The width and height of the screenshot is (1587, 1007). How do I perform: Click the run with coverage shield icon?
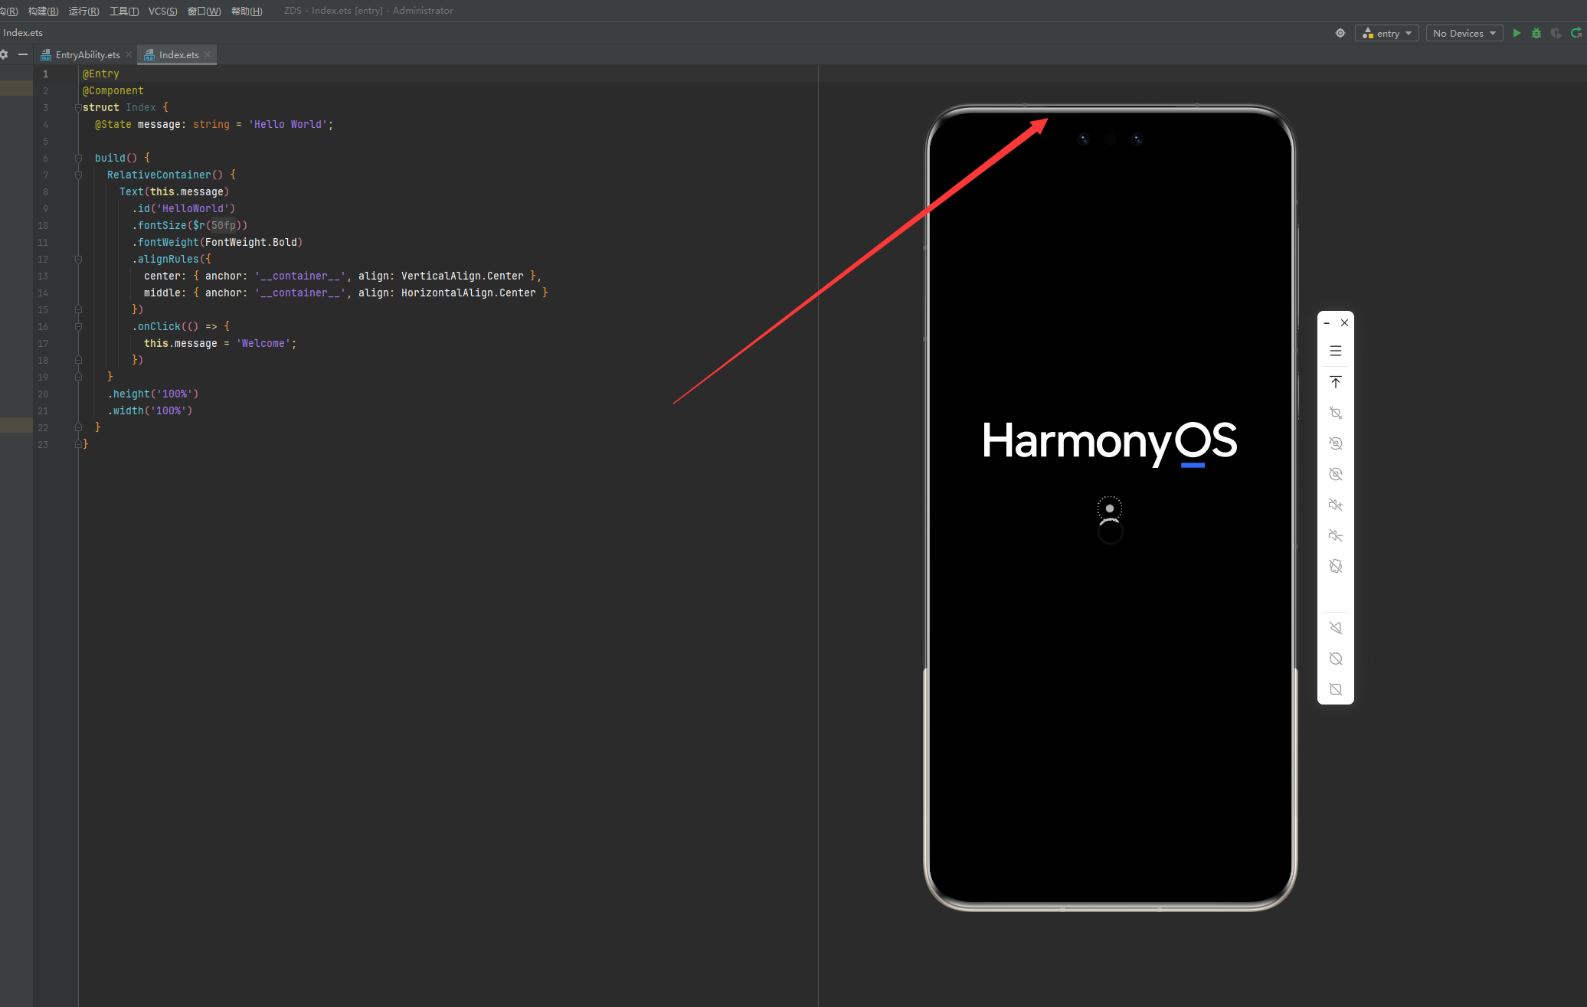[x=1556, y=33]
